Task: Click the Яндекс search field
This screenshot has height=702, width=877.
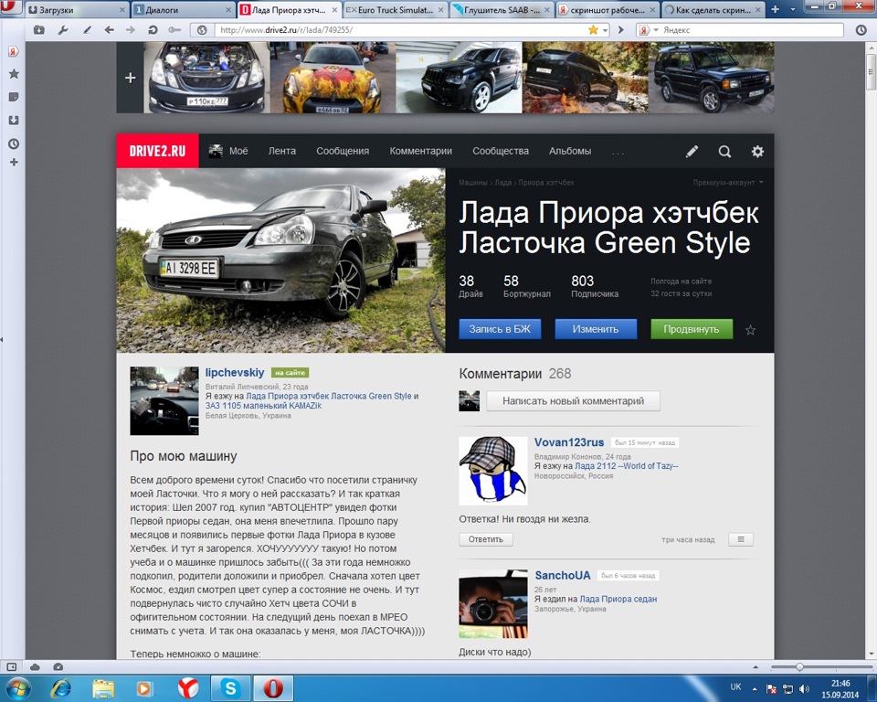Action: tap(751, 29)
